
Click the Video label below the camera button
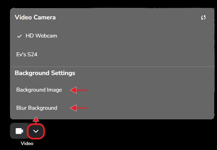[27, 144]
